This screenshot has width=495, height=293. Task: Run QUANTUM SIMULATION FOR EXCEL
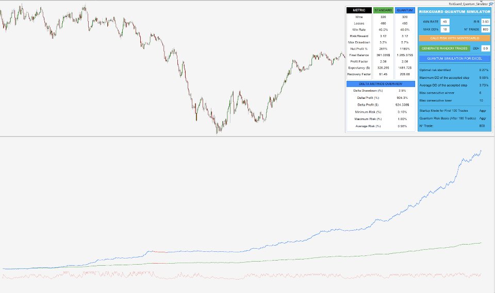coord(454,58)
